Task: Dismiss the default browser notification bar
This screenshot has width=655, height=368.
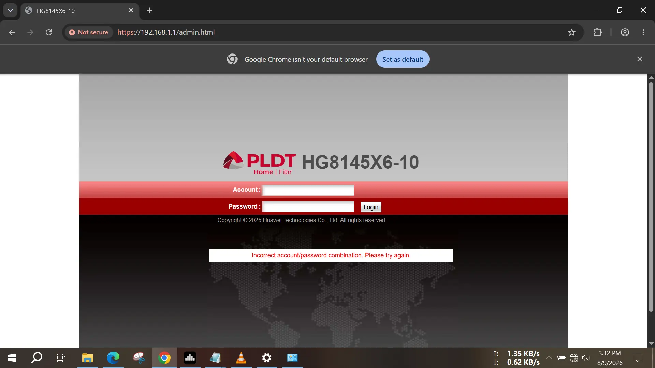Action: tap(640, 59)
